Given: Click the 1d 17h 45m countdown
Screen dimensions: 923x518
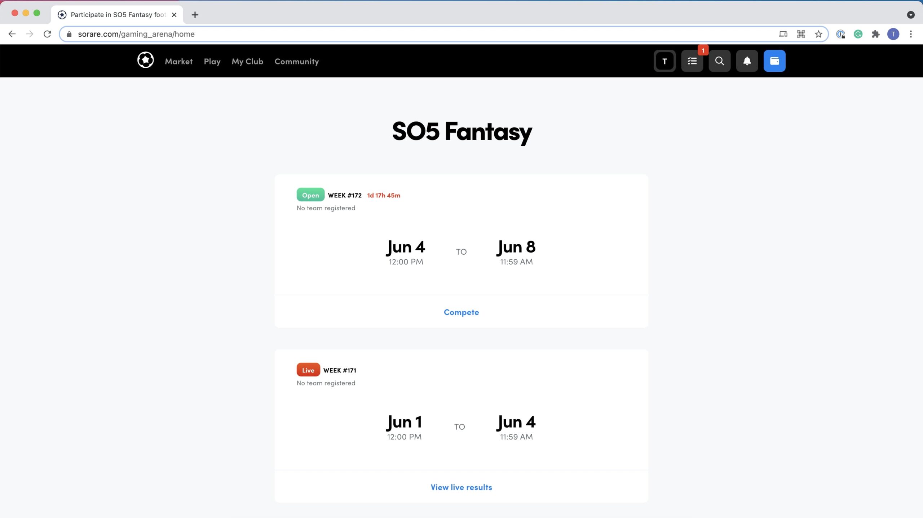Looking at the screenshot, I should tap(384, 195).
